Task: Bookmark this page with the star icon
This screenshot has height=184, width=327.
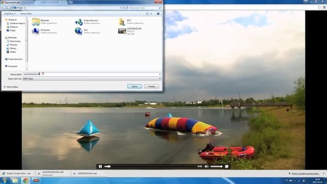Action: 319,7
